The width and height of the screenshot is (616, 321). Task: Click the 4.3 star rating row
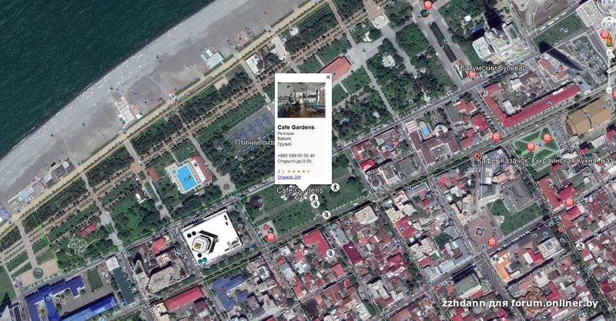click(x=293, y=171)
